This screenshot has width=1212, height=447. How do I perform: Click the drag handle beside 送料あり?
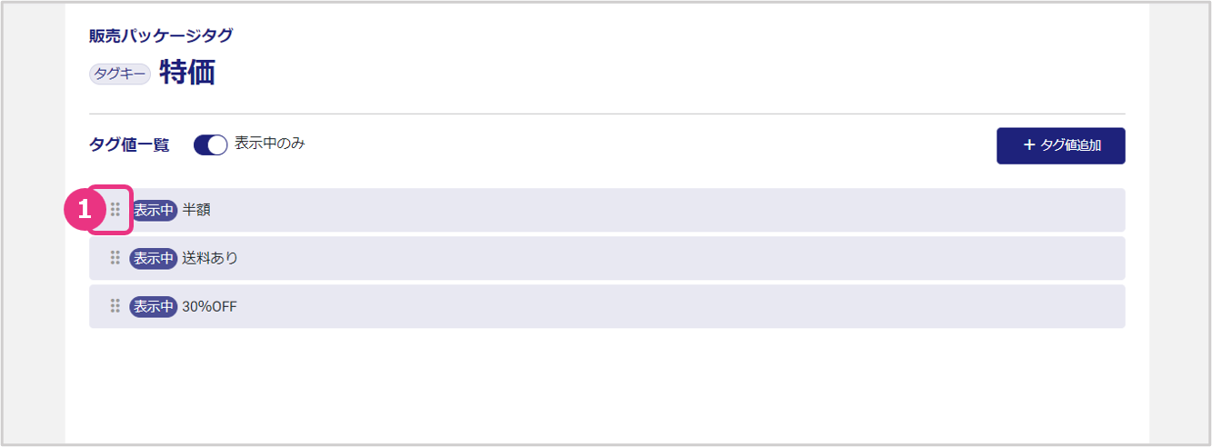click(x=115, y=258)
